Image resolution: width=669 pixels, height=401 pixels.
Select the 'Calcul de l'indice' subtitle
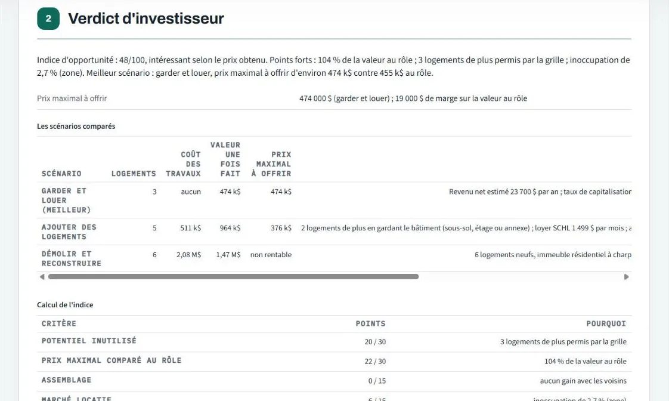(65, 304)
